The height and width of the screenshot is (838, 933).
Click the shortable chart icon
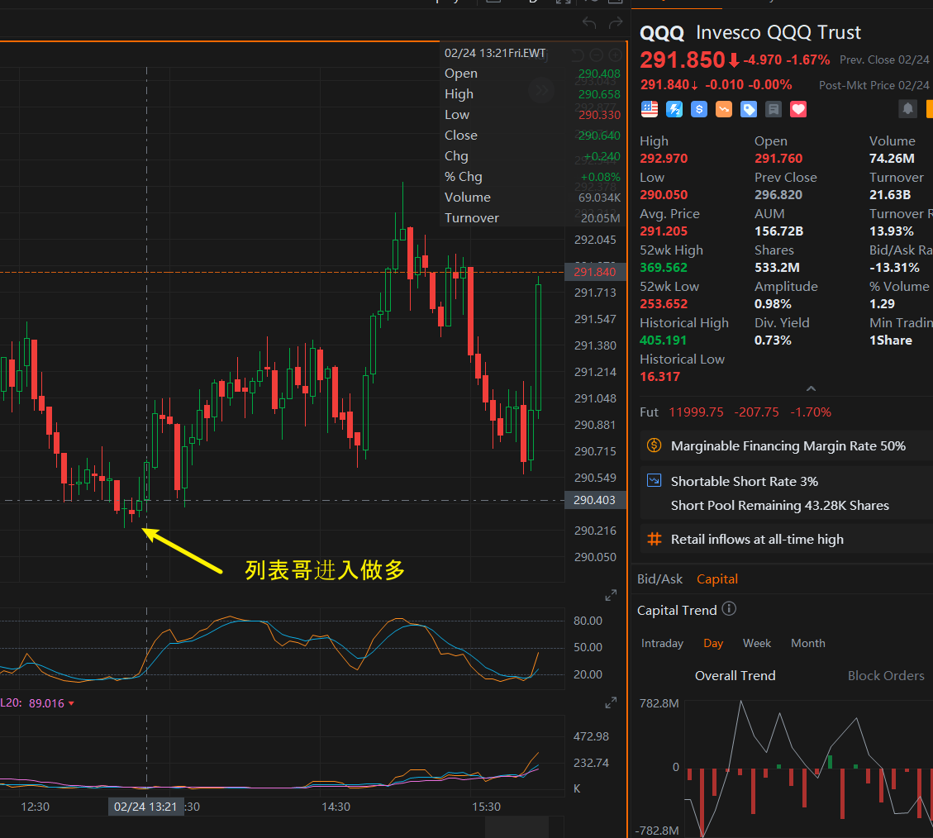(x=654, y=480)
